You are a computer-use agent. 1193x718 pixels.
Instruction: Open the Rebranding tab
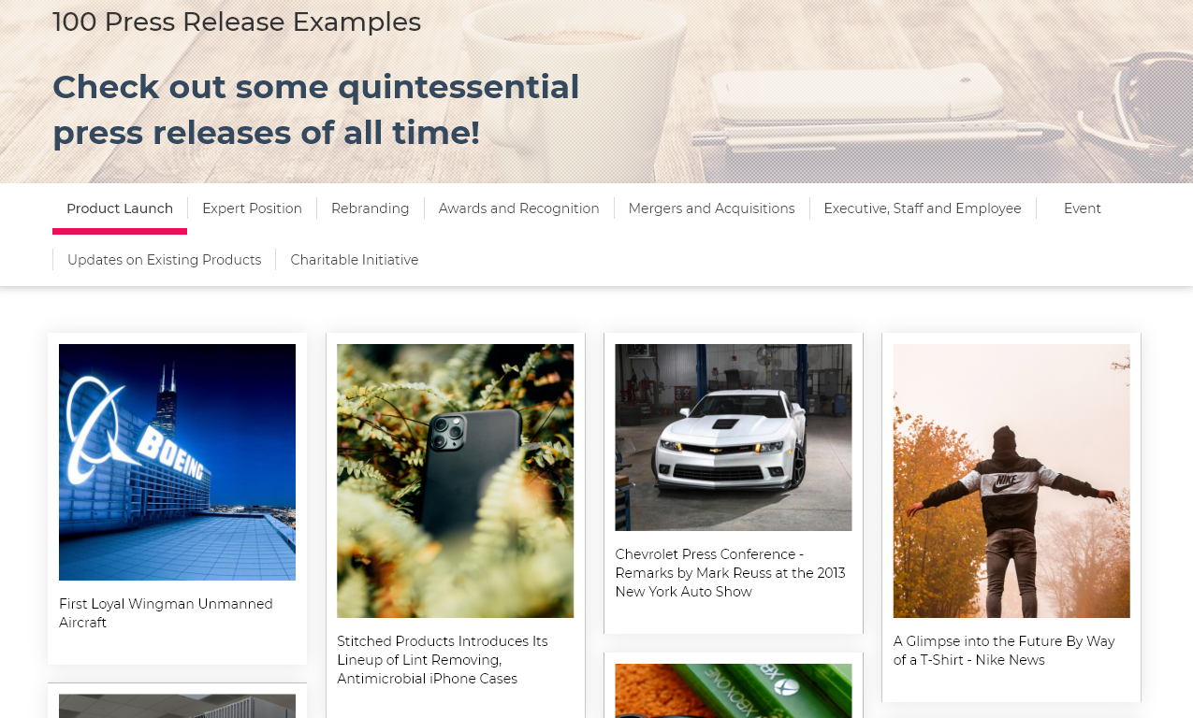pyautogui.click(x=370, y=208)
